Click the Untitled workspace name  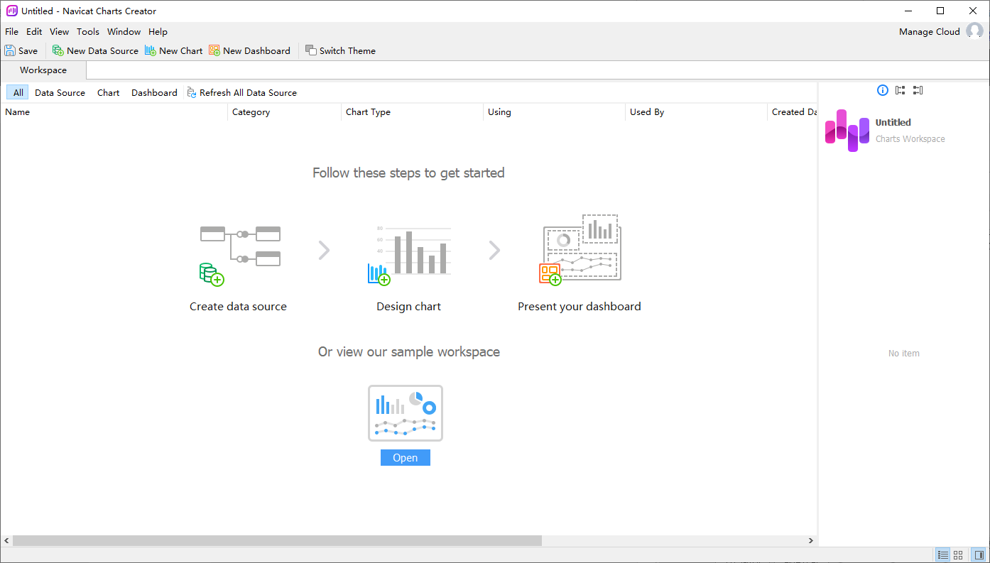[x=893, y=122]
